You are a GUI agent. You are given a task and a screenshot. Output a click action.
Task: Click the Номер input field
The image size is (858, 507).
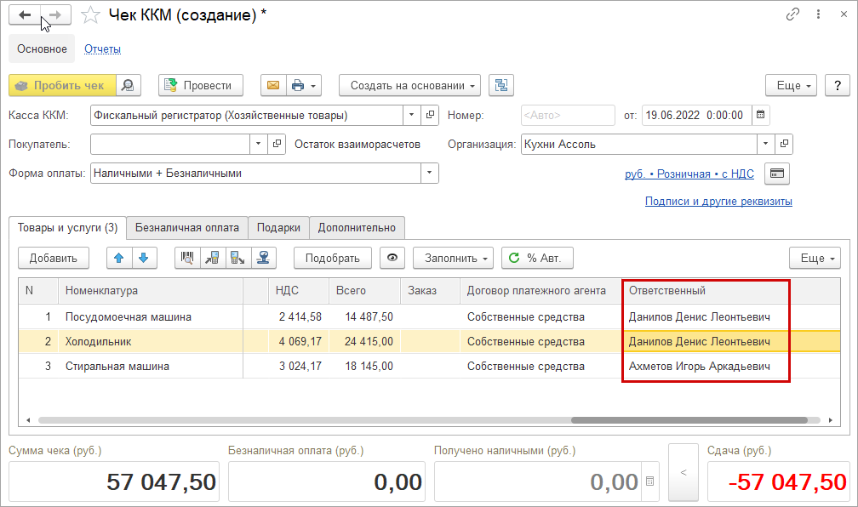click(x=568, y=115)
